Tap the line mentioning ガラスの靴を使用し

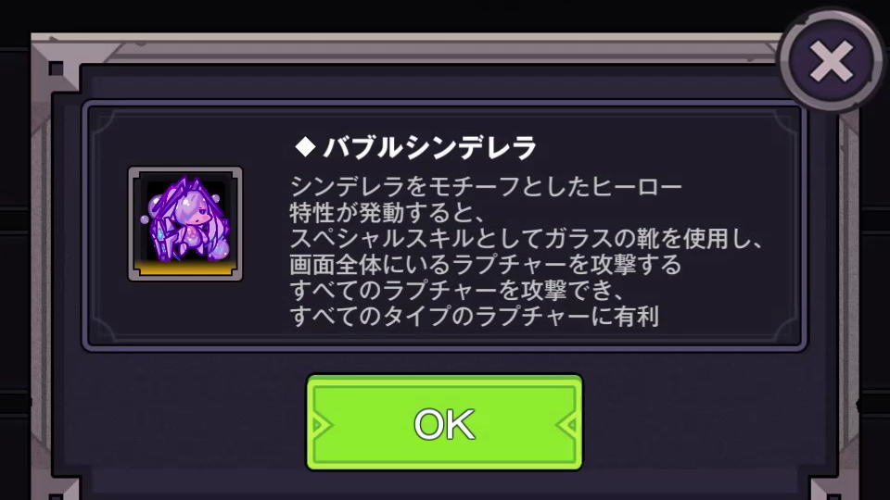click(x=528, y=238)
